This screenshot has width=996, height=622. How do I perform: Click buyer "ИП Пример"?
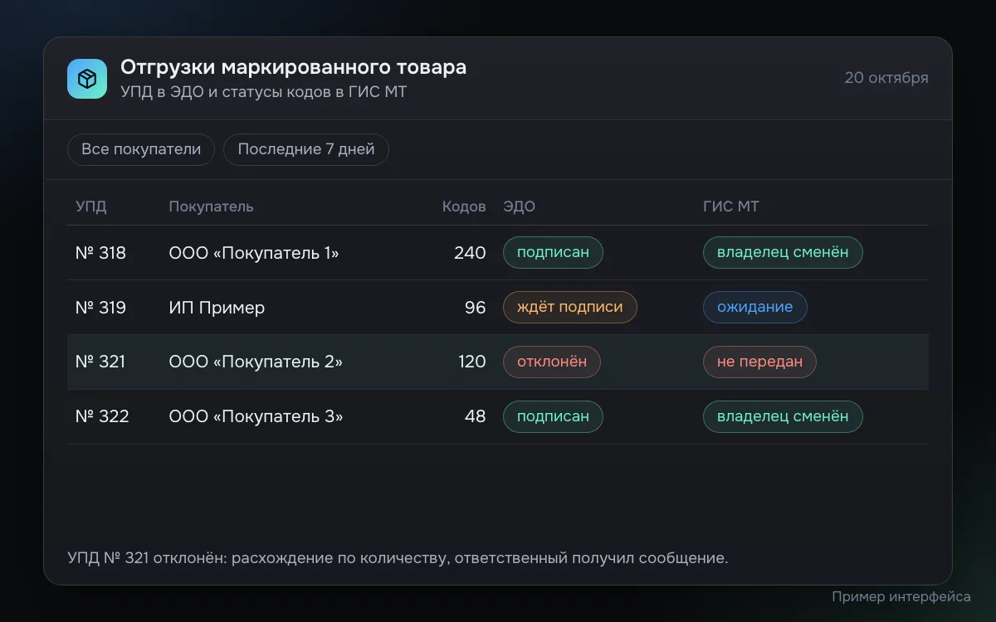pos(217,308)
